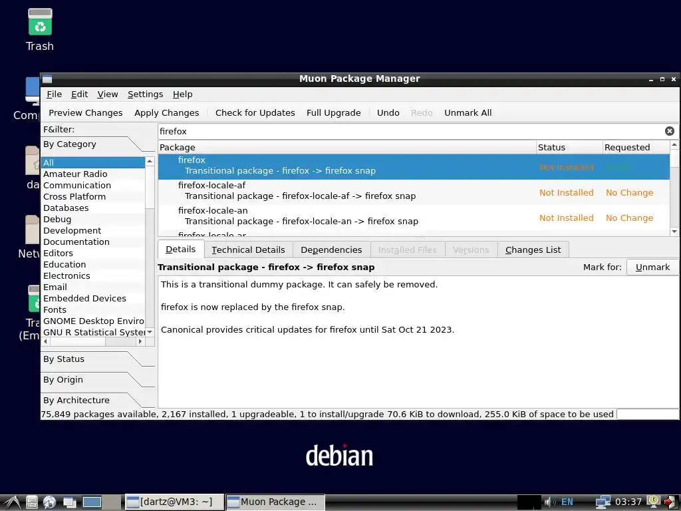
Task: Select the firefox package row
Action: click(x=414, y=167)
